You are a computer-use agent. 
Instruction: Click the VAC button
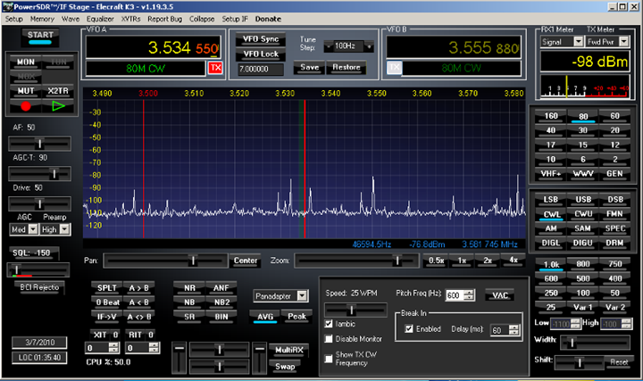point(500,295)
